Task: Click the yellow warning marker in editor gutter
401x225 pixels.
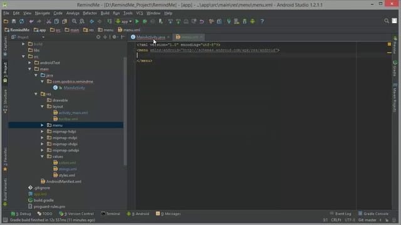Action: [x=389, y=44]
